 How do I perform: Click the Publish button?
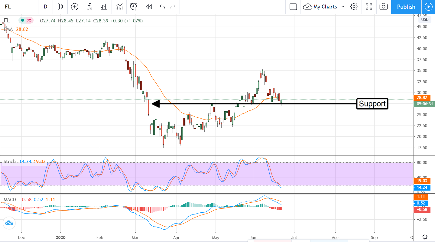click(x=406, y=7)
